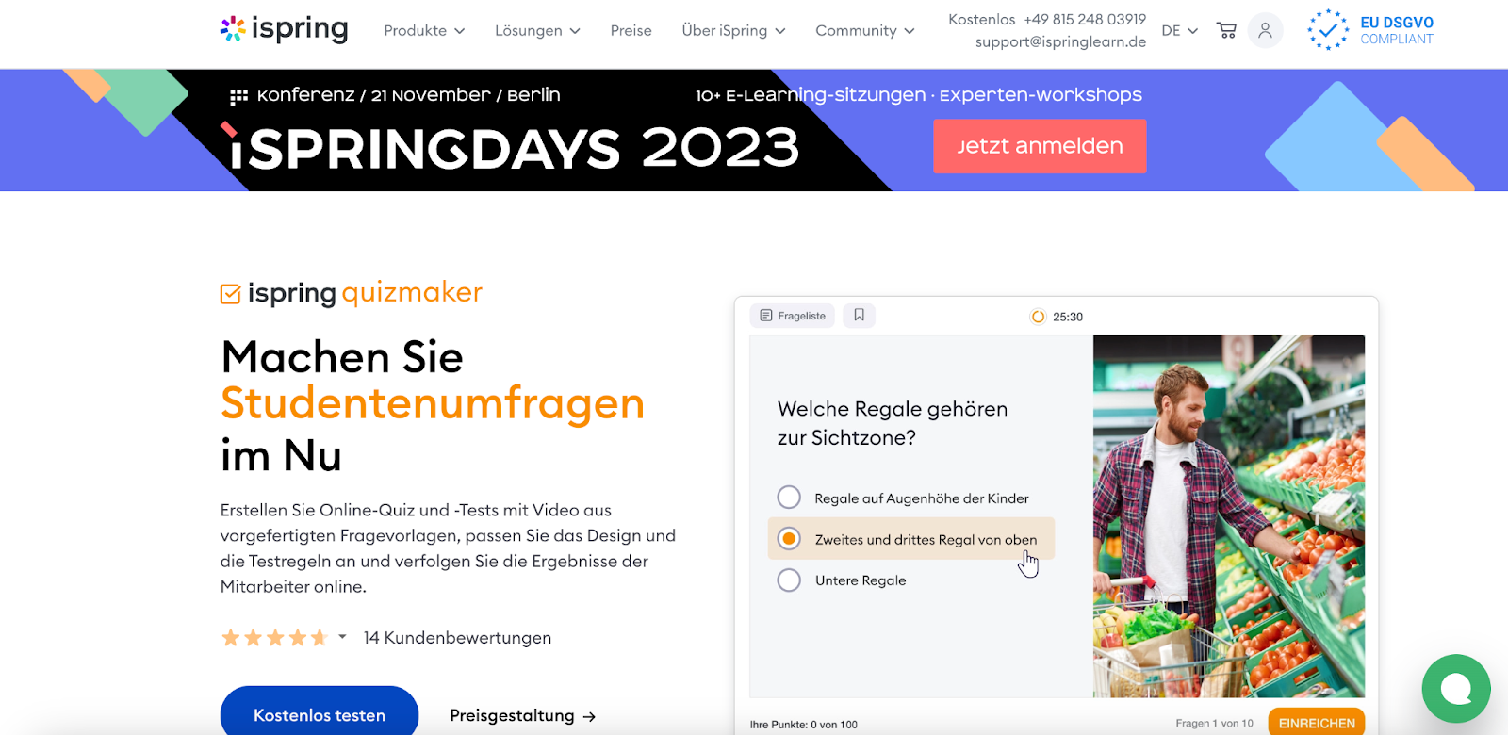Click the iSpring logo in header
Viewport: 1508px width, 735px height.
[284, 29]
